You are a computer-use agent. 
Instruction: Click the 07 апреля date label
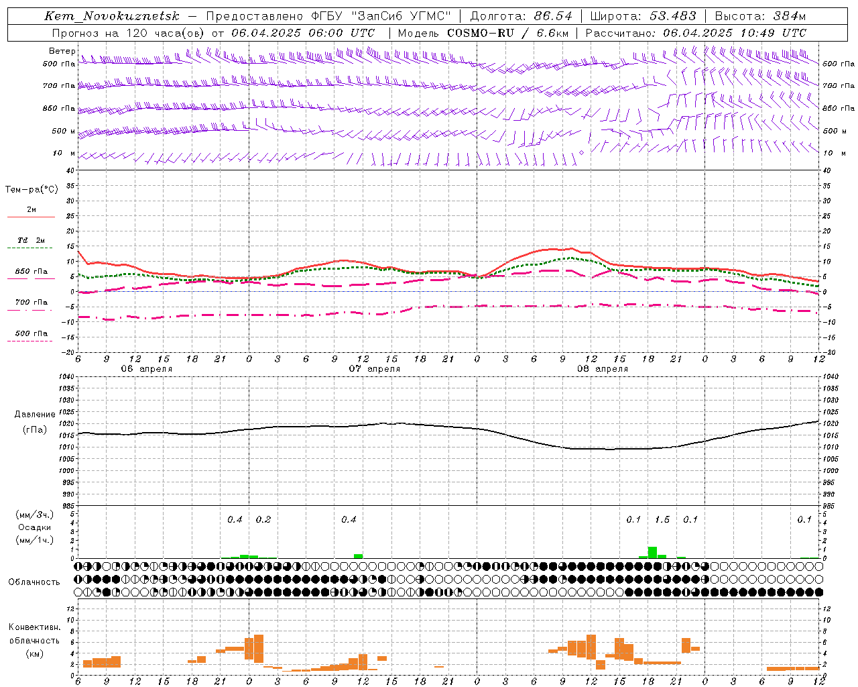pos(374,369)
